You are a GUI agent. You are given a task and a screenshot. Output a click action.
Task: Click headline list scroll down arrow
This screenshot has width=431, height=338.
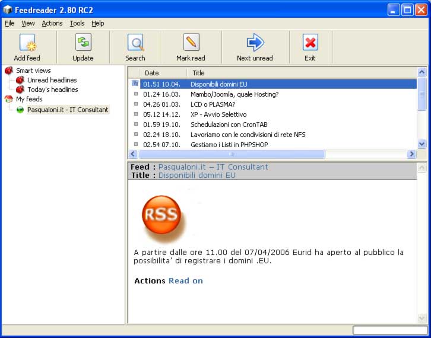pyautogui.click(x=422, y=144)
